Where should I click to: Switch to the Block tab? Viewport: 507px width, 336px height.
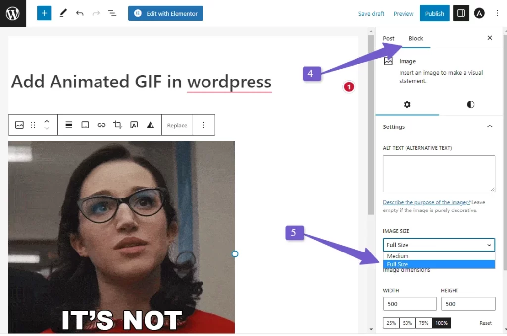pos(416,38)
